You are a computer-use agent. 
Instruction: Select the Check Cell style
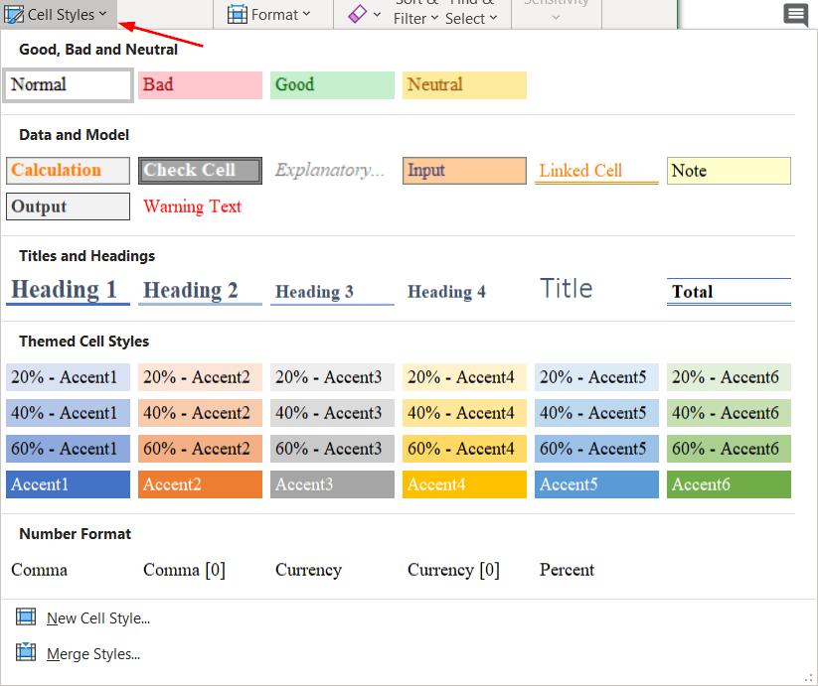coord(200,171)
